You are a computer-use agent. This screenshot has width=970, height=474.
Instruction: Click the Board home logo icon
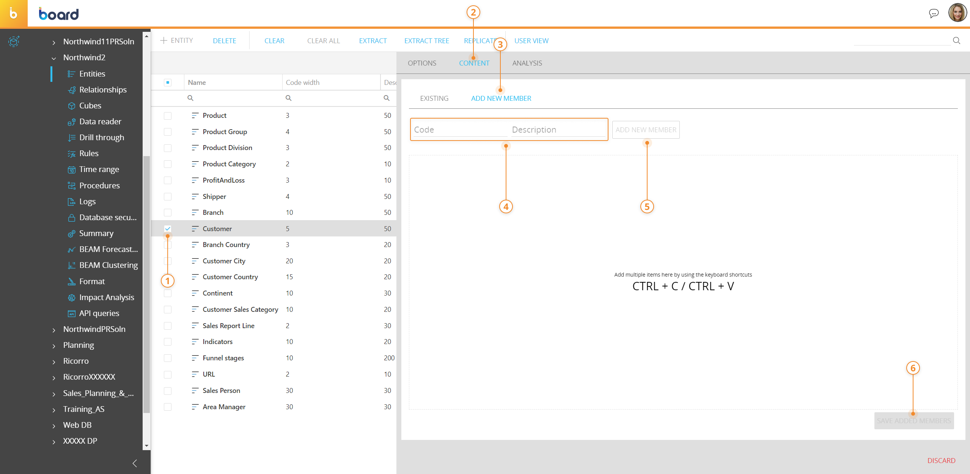pyautogui.click(x=14, y=14)
